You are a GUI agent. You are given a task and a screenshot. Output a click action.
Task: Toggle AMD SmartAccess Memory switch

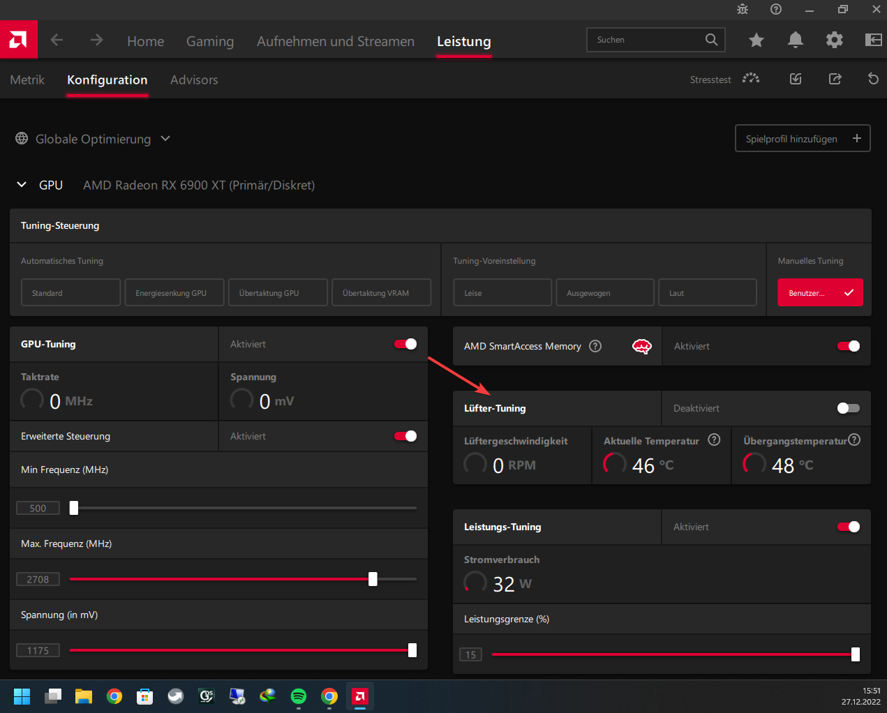(x=849, y=346)
